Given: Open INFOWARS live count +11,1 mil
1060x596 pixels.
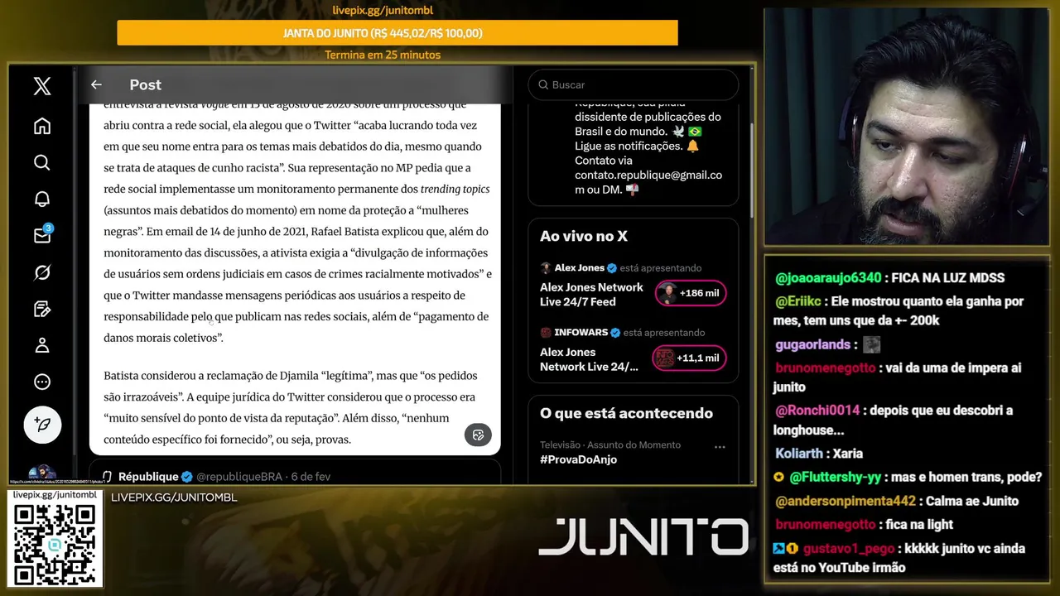Looking at the screenshot, I should pyautogui.click(x=691, y=358).
